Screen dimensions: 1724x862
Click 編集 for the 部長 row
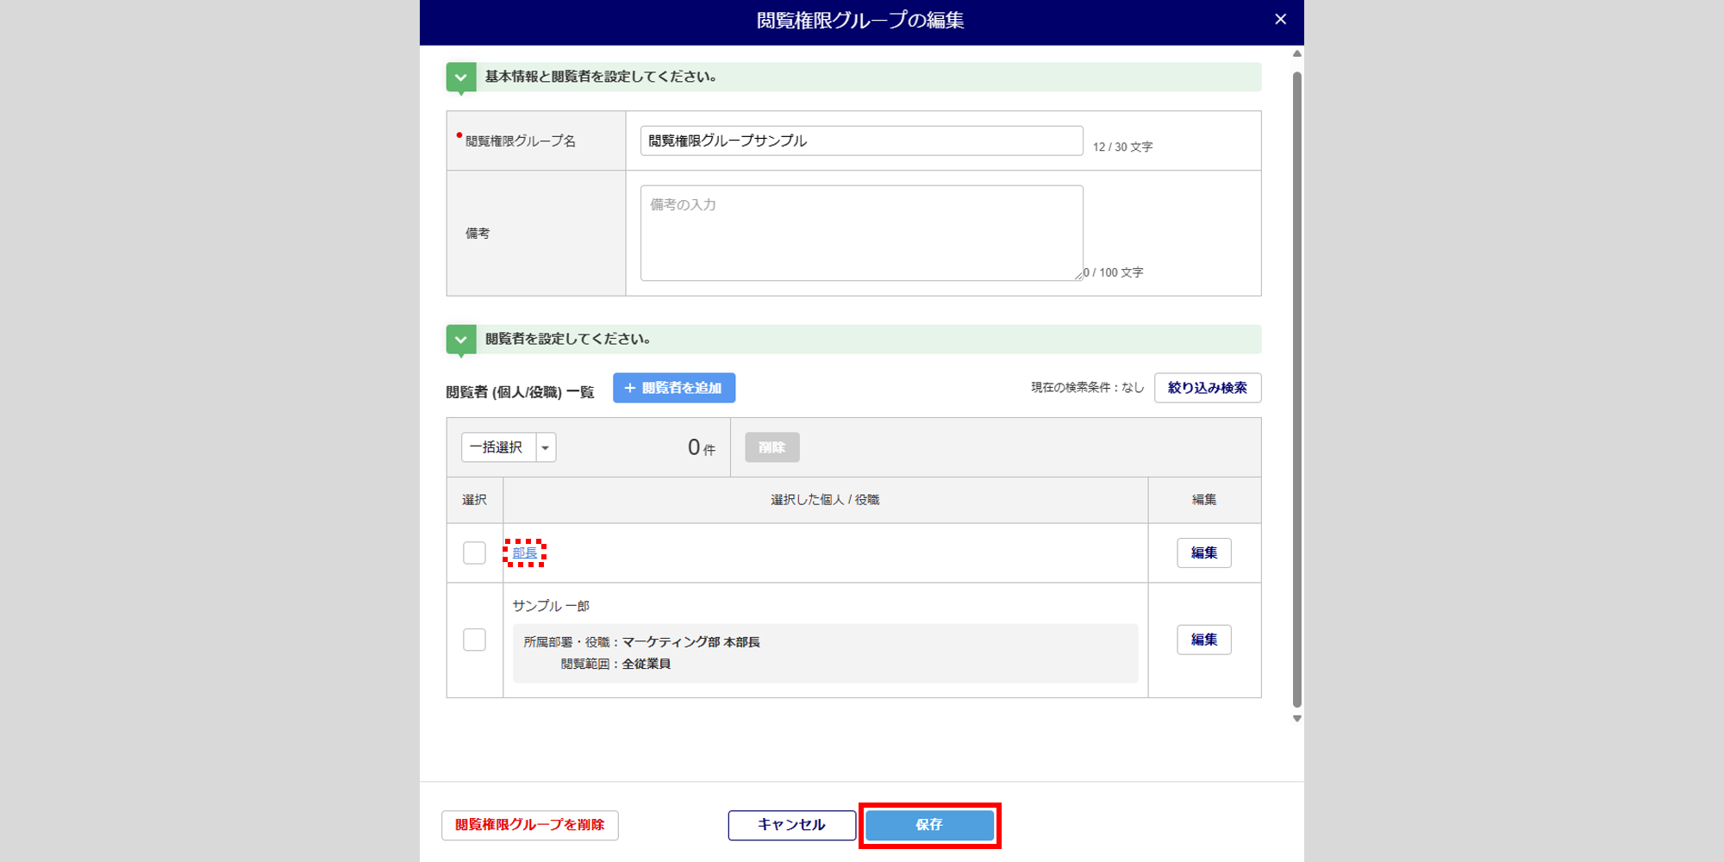click(1204, 553)
